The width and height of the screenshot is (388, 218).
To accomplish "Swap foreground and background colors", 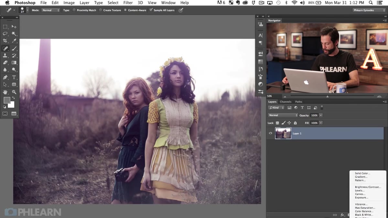I will point(13,98).
